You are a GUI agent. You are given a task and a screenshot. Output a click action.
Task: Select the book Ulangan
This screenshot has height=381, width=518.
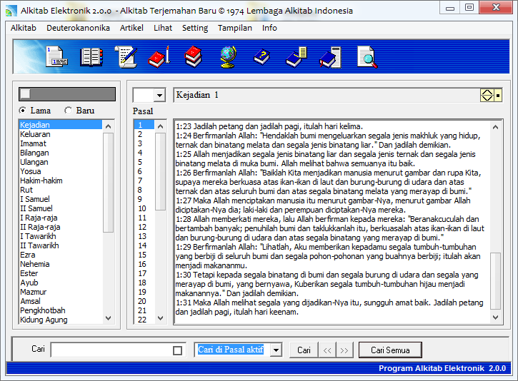[61, 162]
